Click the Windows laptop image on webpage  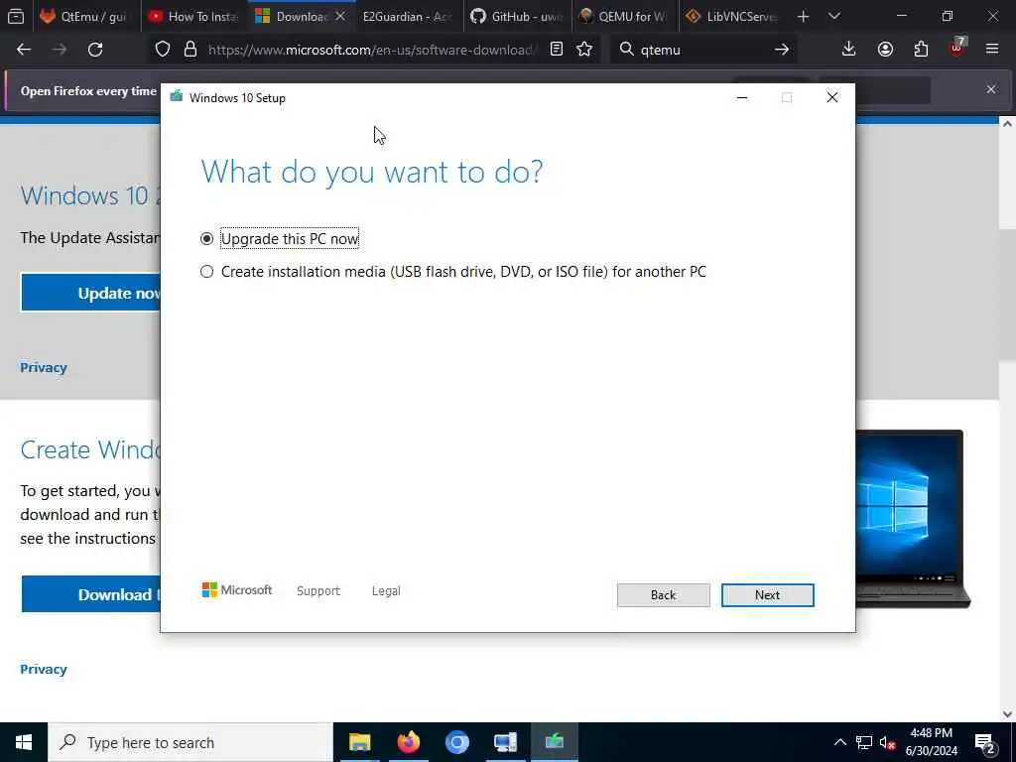tap(913, 519)
